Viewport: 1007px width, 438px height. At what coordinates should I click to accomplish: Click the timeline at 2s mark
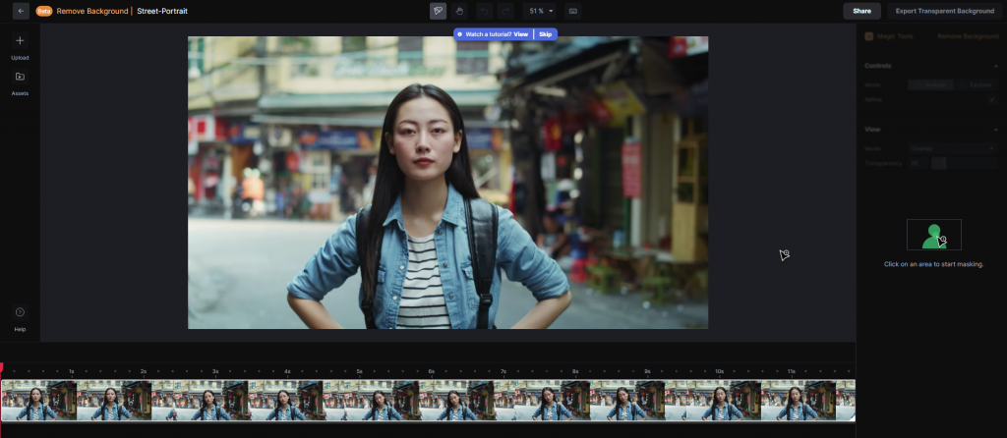144,371
